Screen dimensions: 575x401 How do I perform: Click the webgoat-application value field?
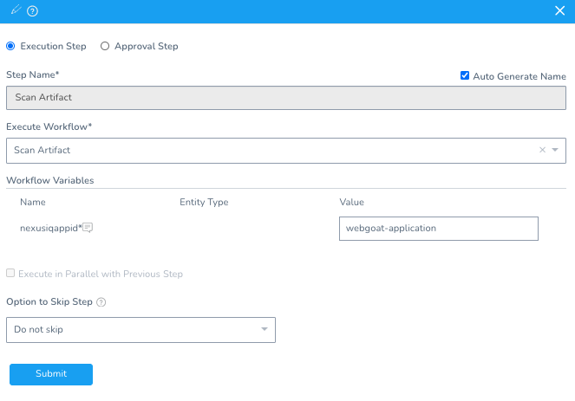pos(439,229)
